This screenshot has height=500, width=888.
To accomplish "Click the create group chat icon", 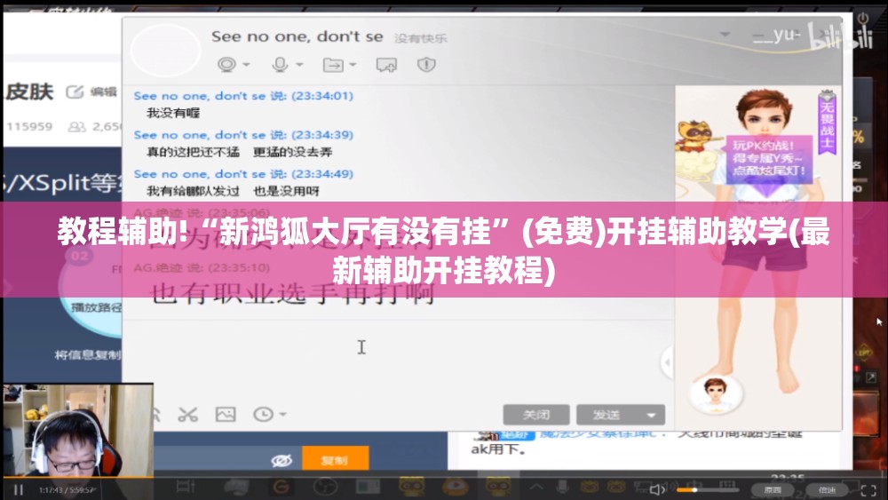I will [387, 65].
